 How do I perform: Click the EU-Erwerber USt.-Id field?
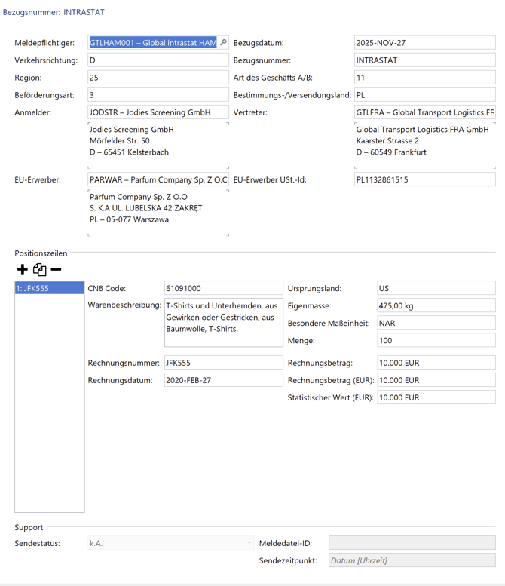(x=424, y=180)
